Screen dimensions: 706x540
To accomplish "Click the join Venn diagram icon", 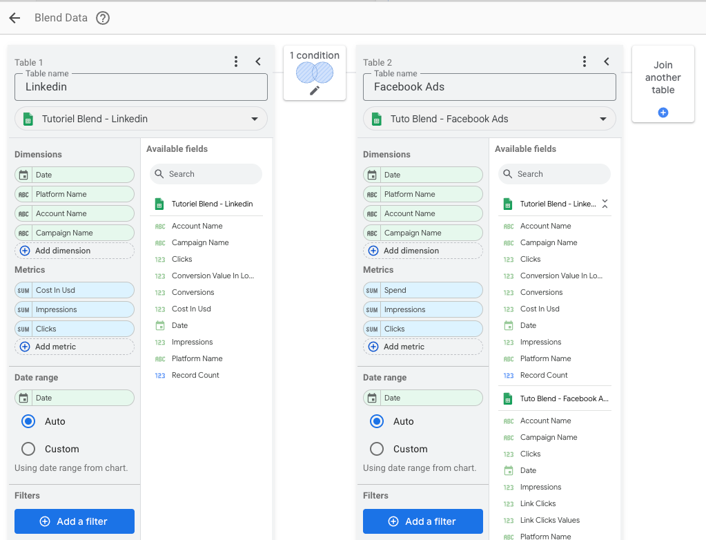I will click(315, 73).
